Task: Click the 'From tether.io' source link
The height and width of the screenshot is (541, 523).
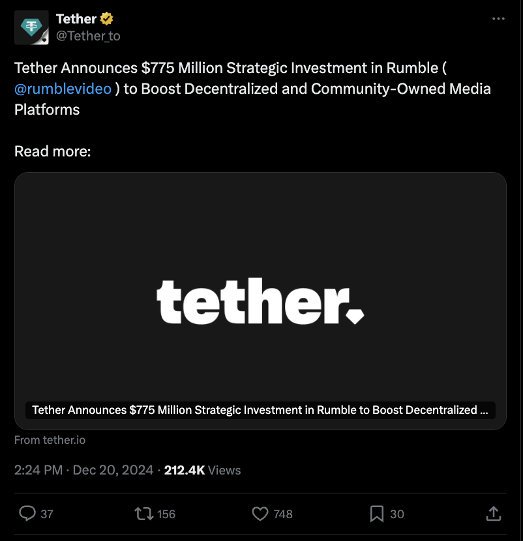Action: coord(50,440)
